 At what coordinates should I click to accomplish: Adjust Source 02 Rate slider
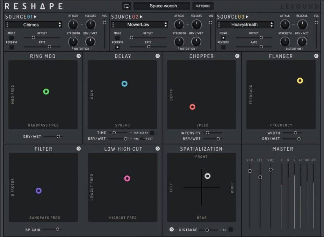148,47
